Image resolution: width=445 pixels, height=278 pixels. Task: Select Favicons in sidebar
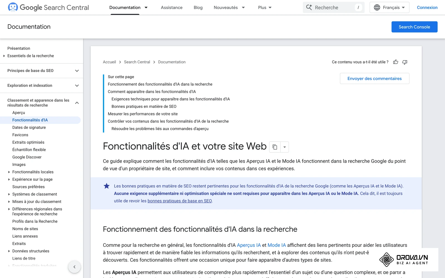point(20,135)
